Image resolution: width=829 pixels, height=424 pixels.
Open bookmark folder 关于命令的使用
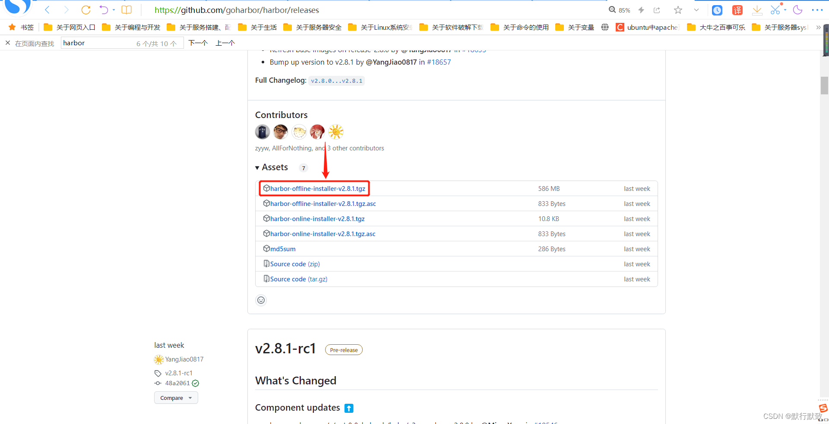(x=520, y=27)
